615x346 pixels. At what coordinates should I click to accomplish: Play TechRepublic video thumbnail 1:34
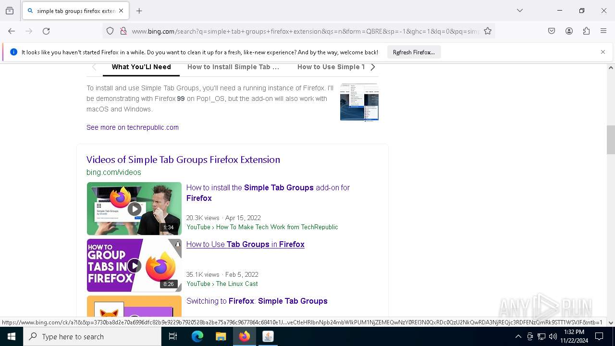[134, 209]
